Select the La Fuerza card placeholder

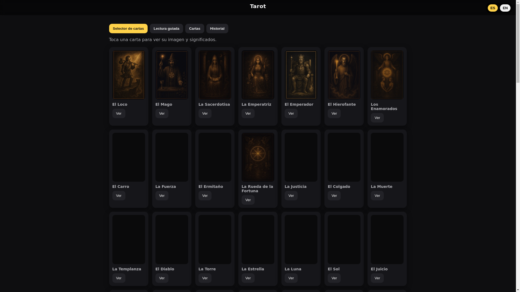point(171,157)
